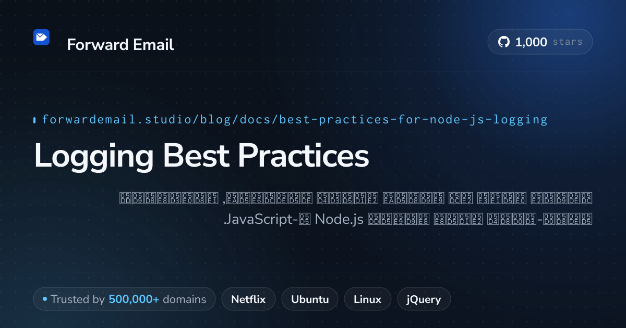Click the 1,000 stars GitHub badge
The width and height of the screenshot is (626, 328).
(x=540, y=42)
